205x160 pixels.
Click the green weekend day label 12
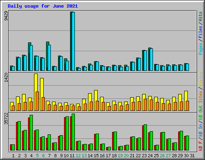tap(78, 156)
